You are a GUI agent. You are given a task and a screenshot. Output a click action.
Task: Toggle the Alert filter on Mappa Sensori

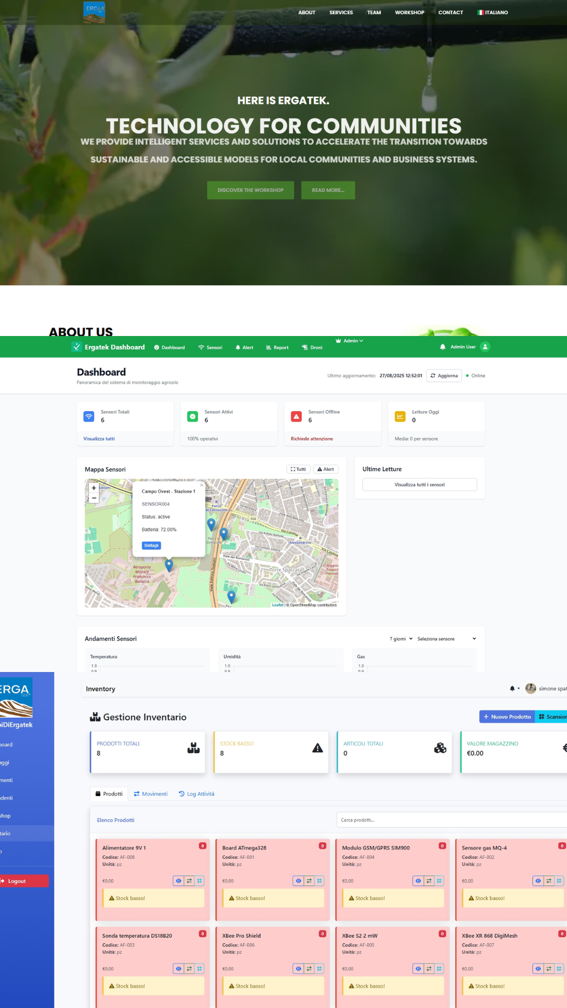coord(325,469)
